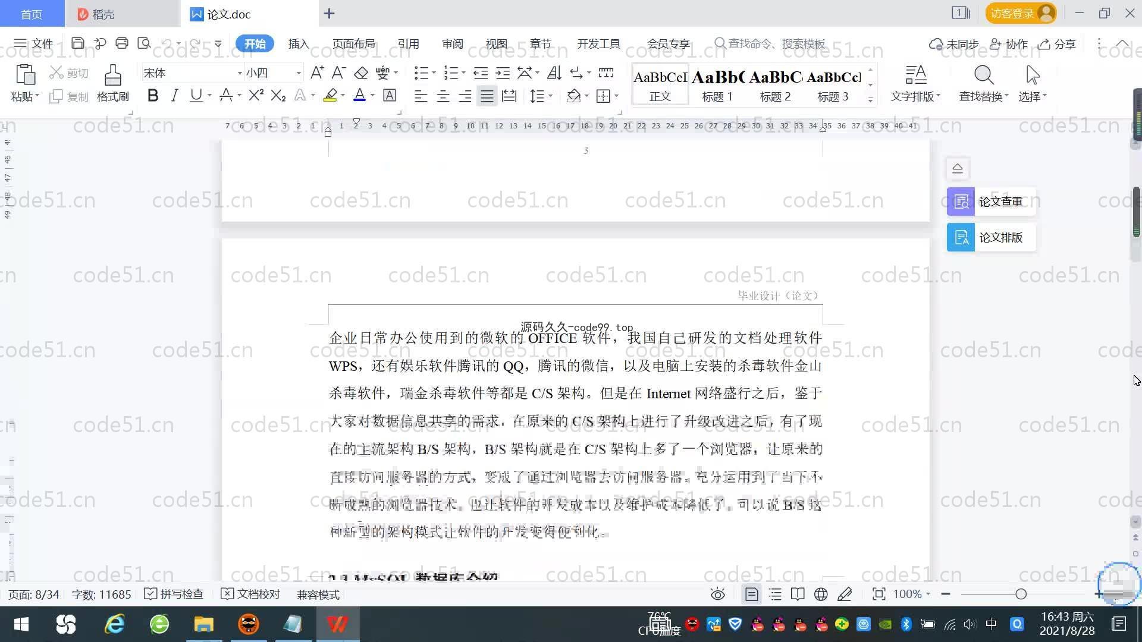The width and height of the screenshot is (1142, 642).
Task: Center align text
Action: tap(443, 96)
